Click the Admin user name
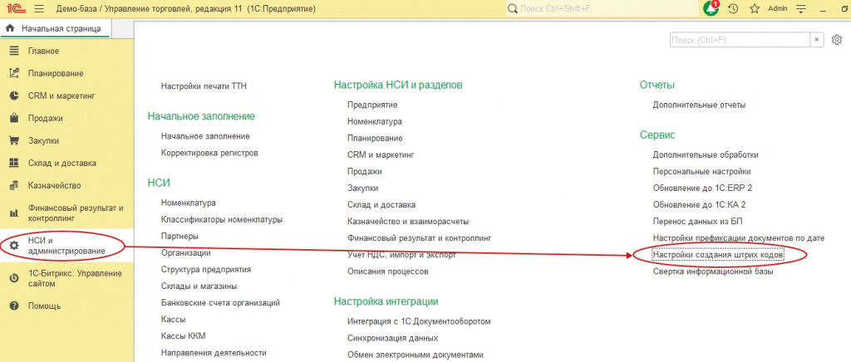 778,8
